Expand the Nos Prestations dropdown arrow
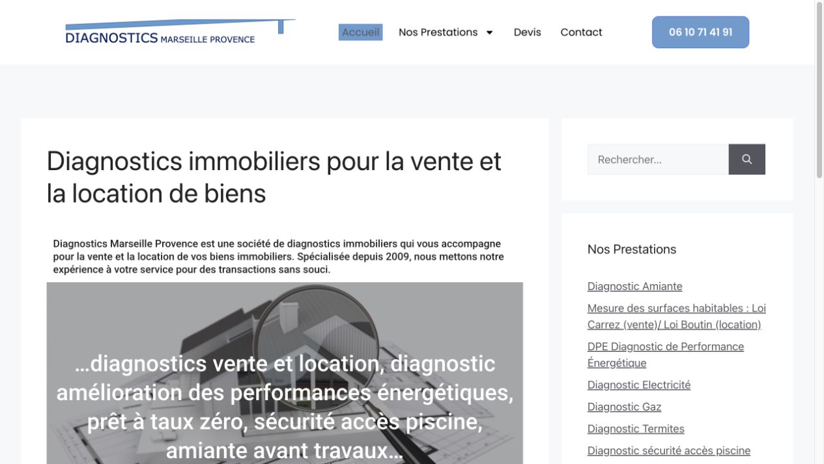Image resolution: width=824 pixels, height=464 pixels. point(490,33)
